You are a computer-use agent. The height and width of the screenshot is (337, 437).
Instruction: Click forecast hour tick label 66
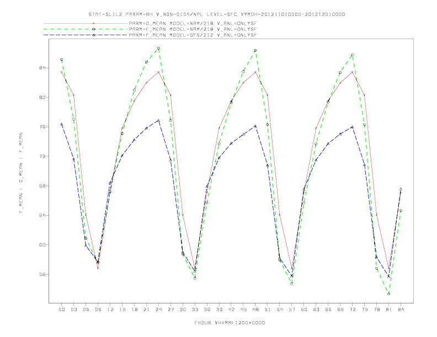(328, 309)
